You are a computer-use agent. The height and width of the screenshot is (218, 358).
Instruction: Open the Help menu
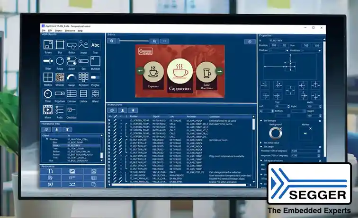coord(80,31)
